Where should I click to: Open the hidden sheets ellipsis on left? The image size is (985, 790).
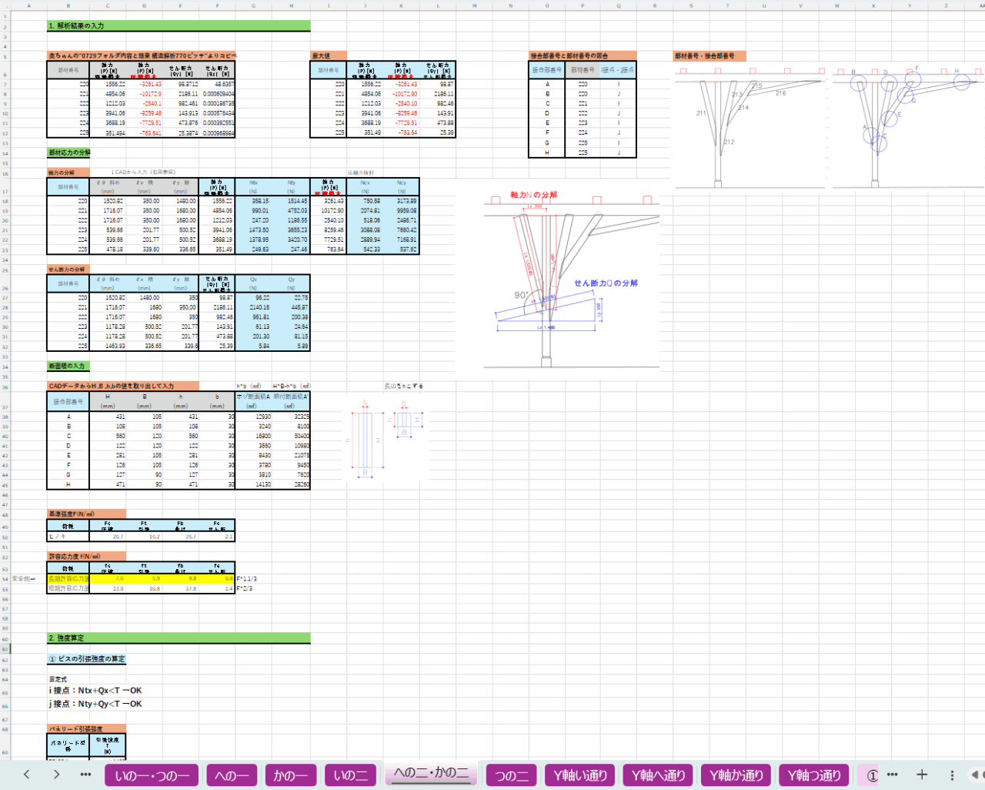pos(85,775)
